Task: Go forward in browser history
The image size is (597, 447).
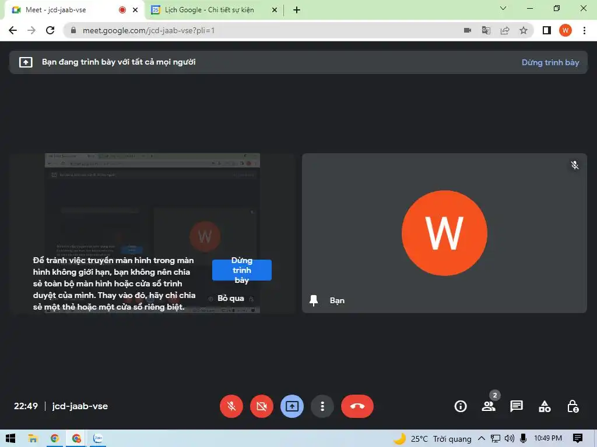Action: (31, 30)
